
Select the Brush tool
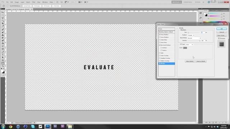pos(3,32)
